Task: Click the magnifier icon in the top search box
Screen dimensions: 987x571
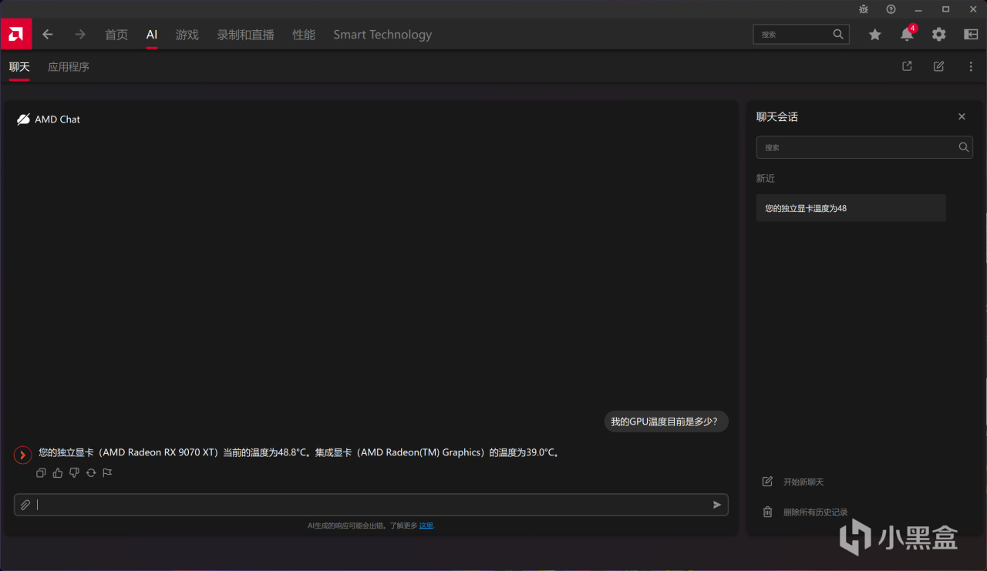Action: click(838, 35)
